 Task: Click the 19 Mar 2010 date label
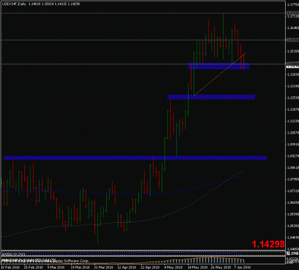[80, 267]
